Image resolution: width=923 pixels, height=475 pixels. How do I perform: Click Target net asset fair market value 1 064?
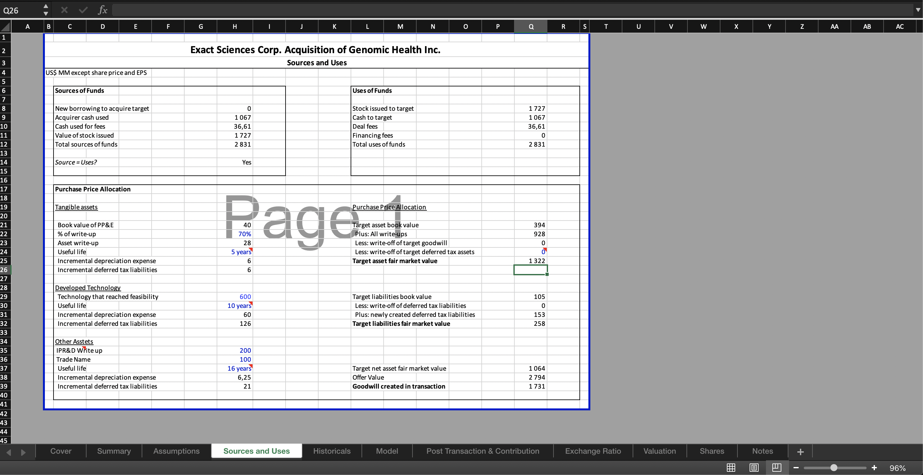tap(531, 368)
